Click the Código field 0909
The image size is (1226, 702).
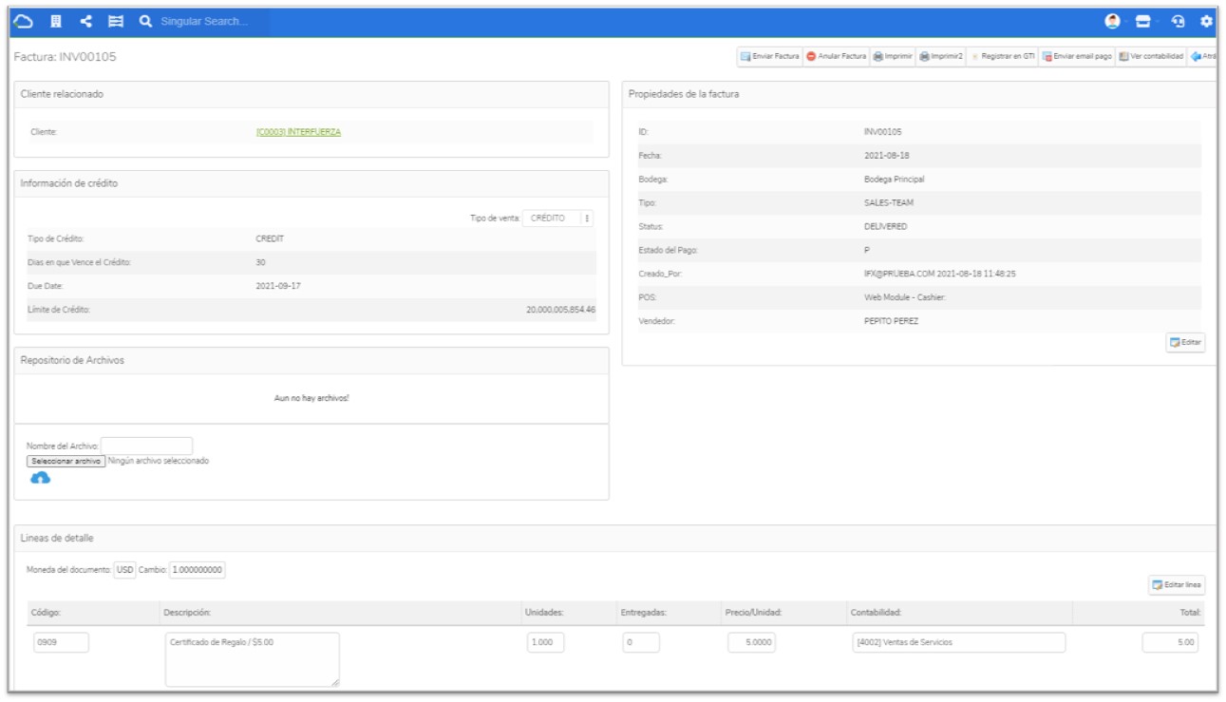pos(61,642)
